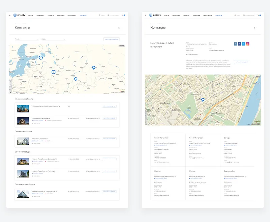270x222 pixels.
Task: Open the search icon in the left page header
Action: (100, 15)
